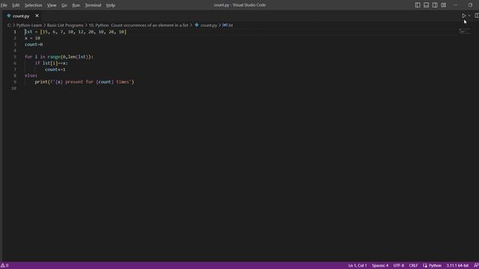Click the for loop line with range
479x269 pixels.
[x=59, y=57]
